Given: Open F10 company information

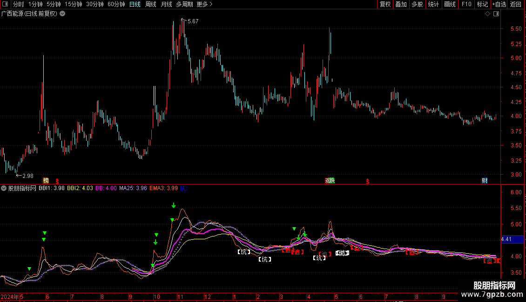Looking at the screenshot, I should pos(466,4).
